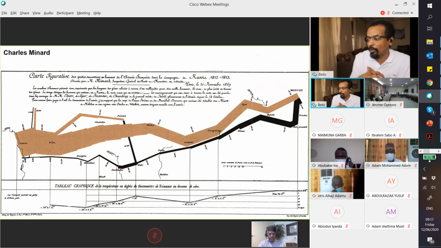The height and width of the screenshot is (248, 441).
Task: Open the View menu
Action: (x=36, y=13)
